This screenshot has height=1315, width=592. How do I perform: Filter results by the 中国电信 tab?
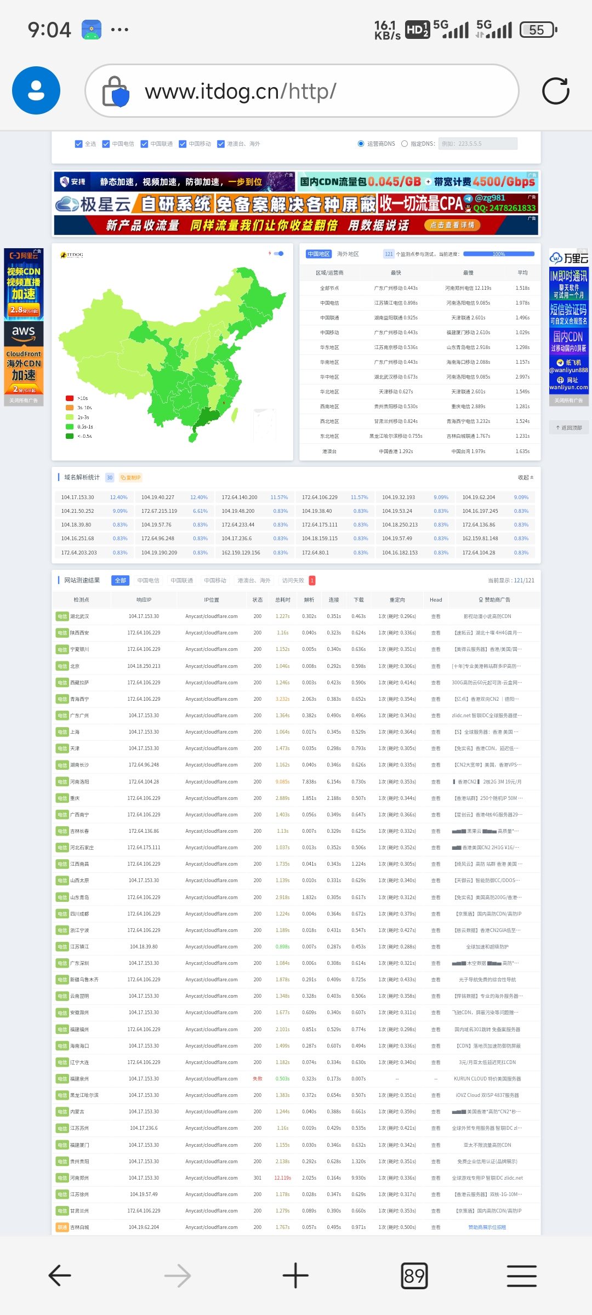pyautogui.click(x=148, y=581)
